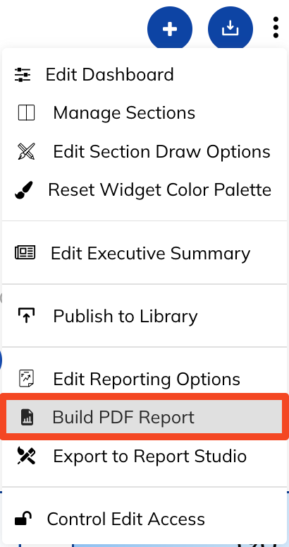Click the blue download export button
289x547 pixels.
230,29
